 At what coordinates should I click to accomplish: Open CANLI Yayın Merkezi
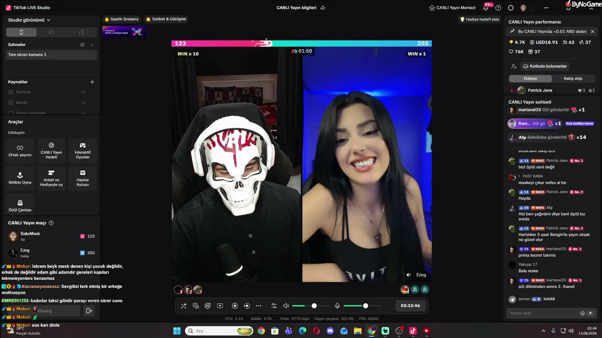click(452, 8)
